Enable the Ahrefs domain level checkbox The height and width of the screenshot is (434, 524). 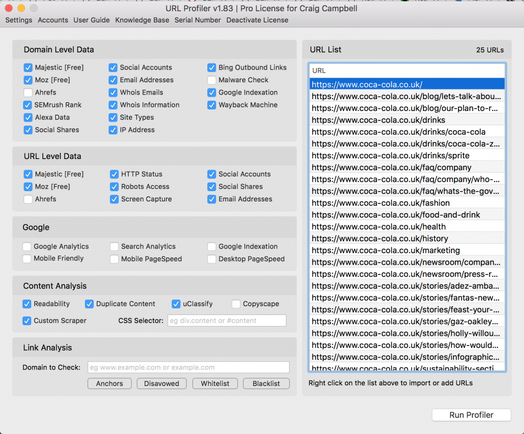point(28,93)
